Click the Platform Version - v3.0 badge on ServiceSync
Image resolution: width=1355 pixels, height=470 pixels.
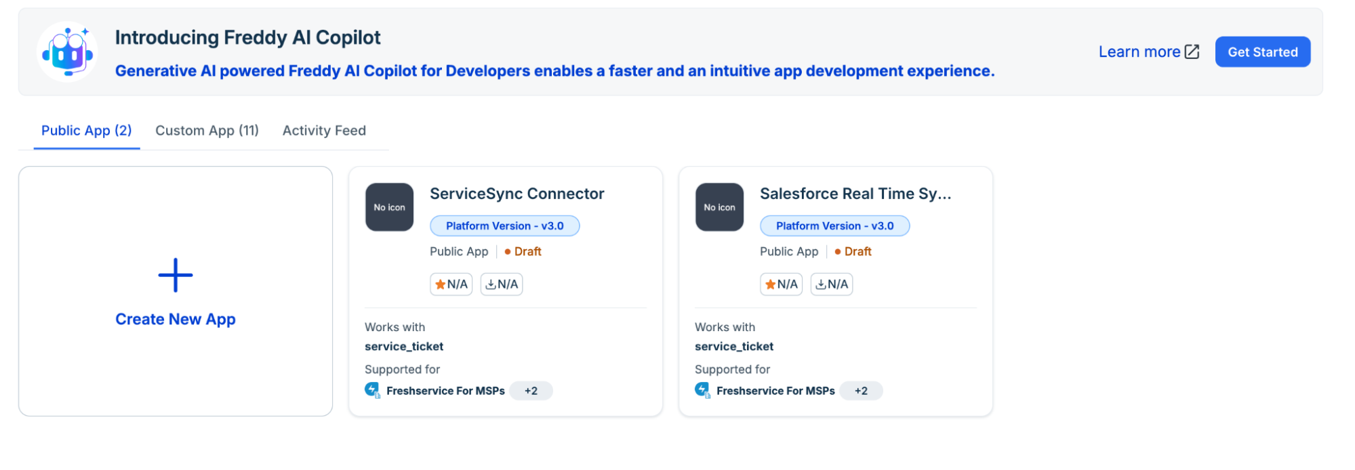505,226
